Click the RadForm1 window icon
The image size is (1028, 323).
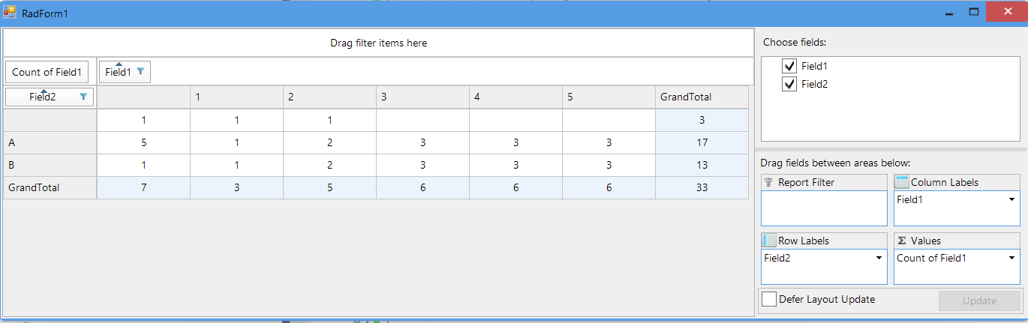[10, 13]
